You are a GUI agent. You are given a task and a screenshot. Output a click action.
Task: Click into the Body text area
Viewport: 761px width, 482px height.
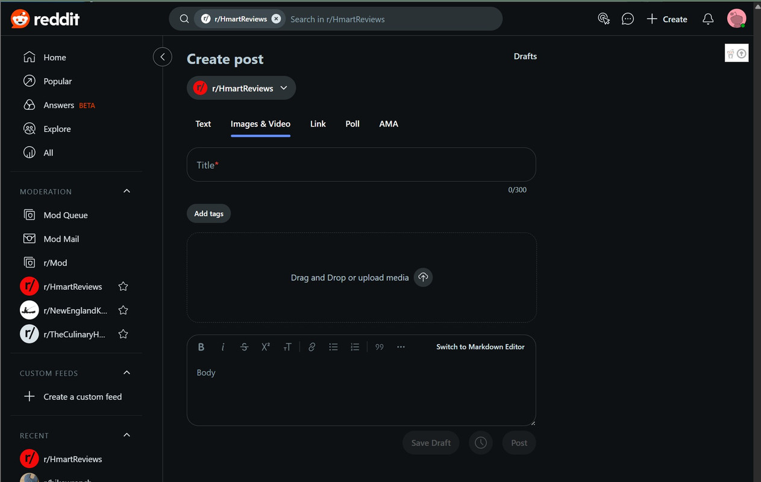tap(361, 392)
